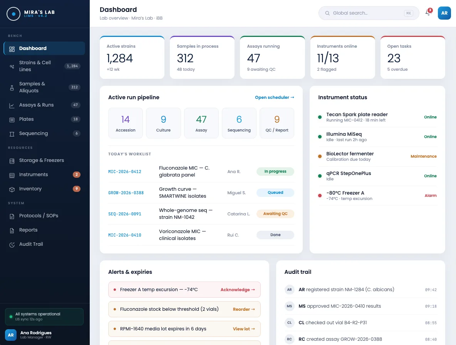Click the RC avatar in audit trail list
The width and height of the screenshot is (456, 345).
click(289, 339)
